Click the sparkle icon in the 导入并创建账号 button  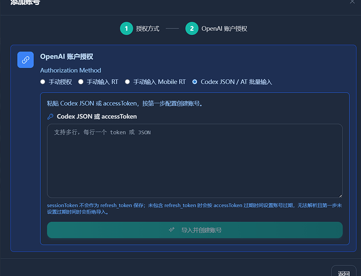[x=171, y=230]
